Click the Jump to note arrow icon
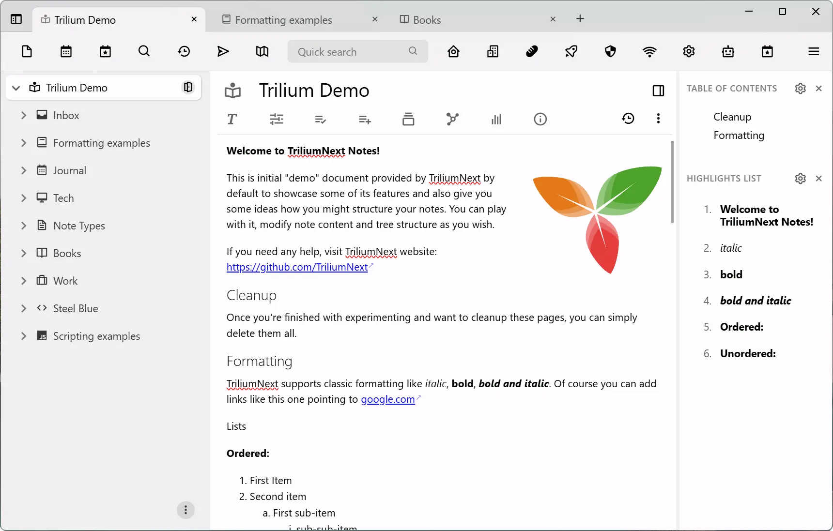 223,51
